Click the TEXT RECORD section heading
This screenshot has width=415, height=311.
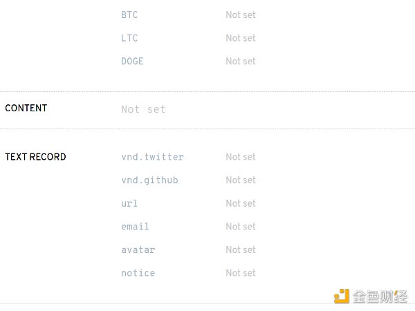pyautogui.click(x=35, y=157)
